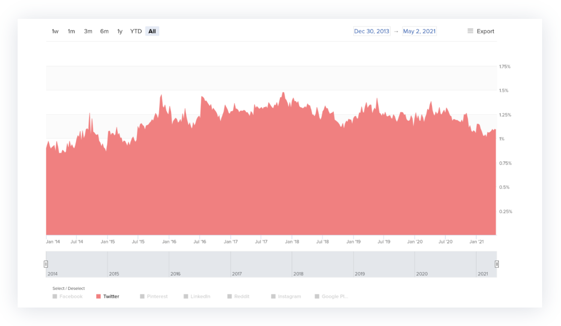Viewport: 561px width, 326px height.
Task: Enable the truncated Google Pl... legend item
Action: pos(332,296)
